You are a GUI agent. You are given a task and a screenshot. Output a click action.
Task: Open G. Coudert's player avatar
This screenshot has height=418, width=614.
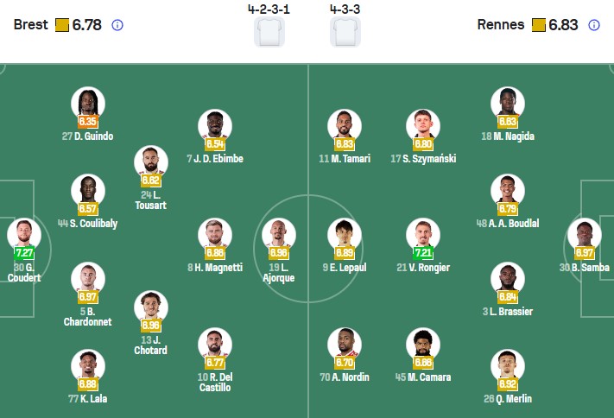[23, 235]
